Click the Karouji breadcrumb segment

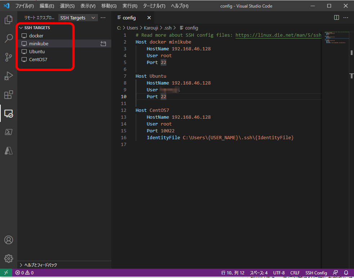tap(151, 28)
